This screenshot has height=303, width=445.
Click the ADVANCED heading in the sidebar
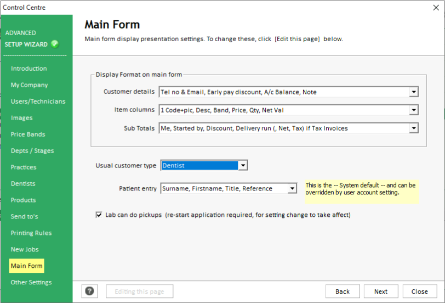(20, 33)
